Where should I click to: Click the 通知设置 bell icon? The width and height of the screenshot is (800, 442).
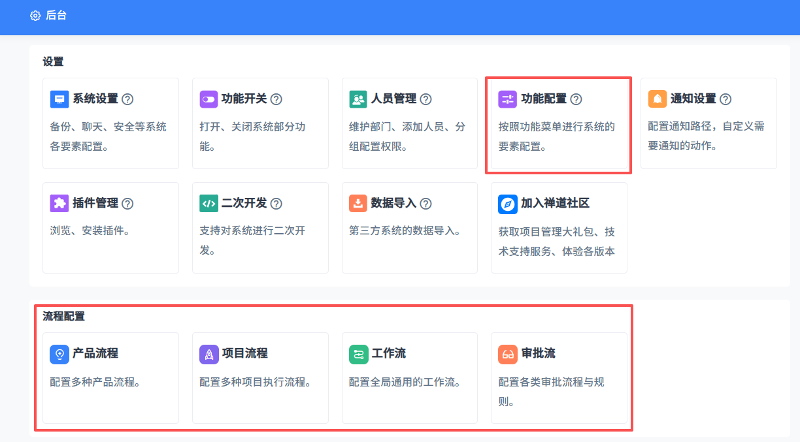pos(658,99)
